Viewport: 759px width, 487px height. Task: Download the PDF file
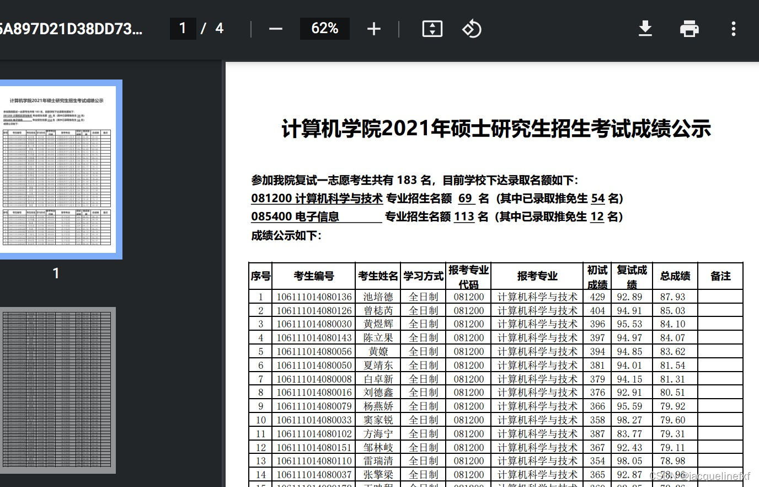tap(645, 29)
